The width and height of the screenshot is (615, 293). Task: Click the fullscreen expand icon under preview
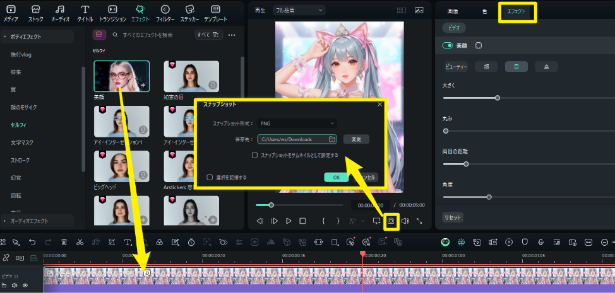point(419,221)
